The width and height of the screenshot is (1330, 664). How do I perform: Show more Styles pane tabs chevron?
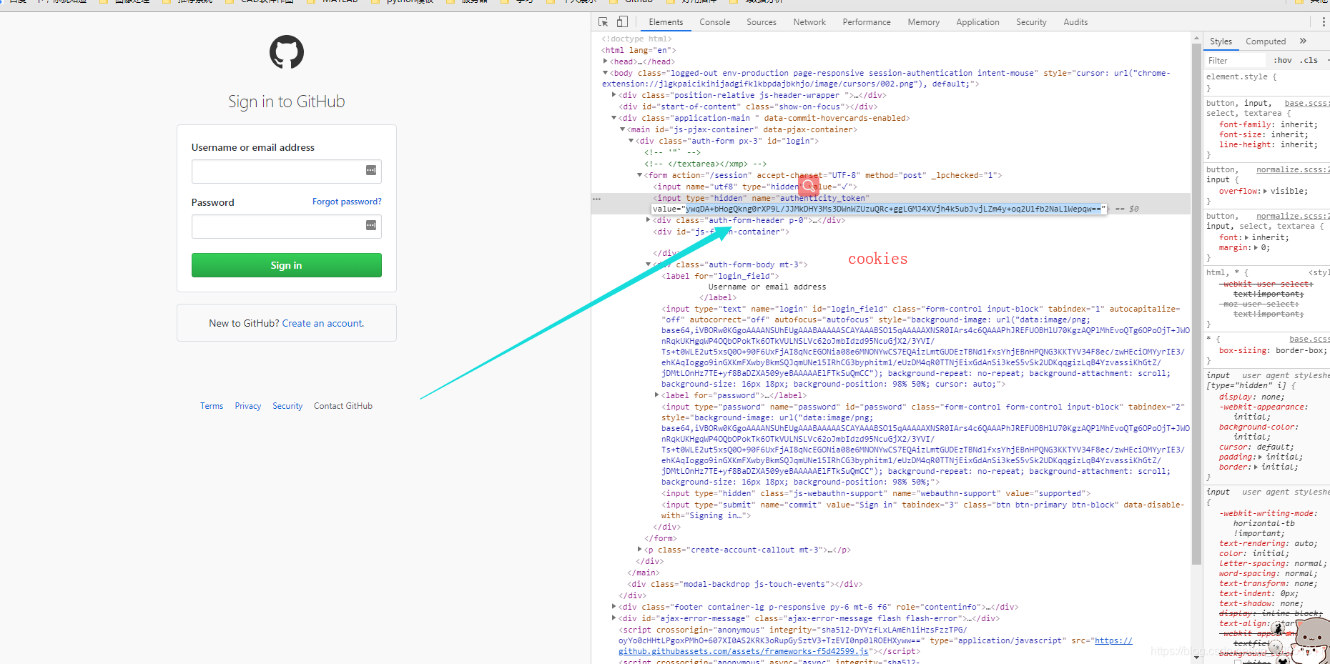point(1303,41)
